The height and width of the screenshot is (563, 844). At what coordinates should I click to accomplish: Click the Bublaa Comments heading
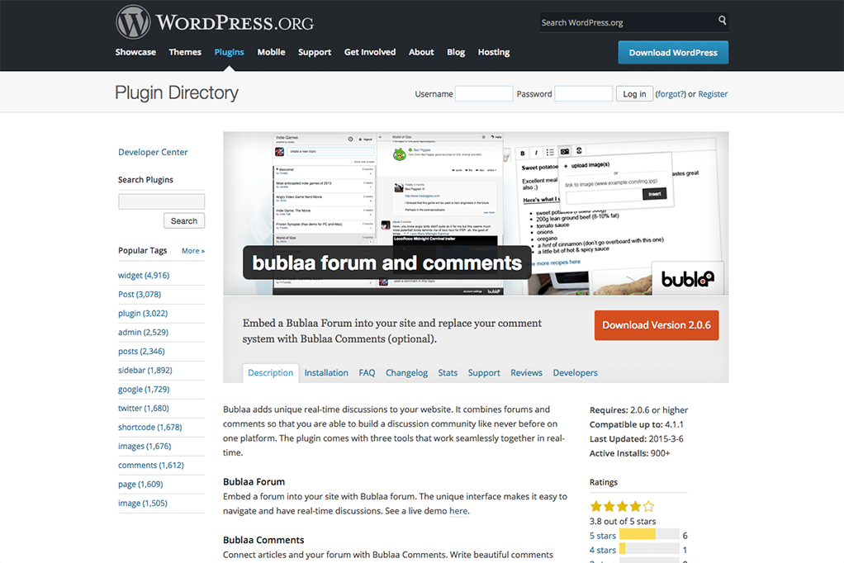click(x=263, y=540)
